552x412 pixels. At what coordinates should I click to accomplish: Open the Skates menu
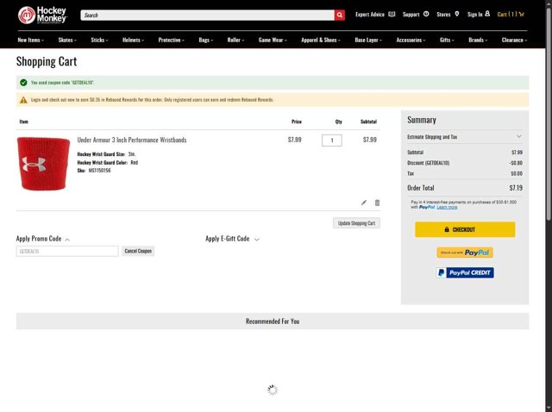click(x=67, y=41)
